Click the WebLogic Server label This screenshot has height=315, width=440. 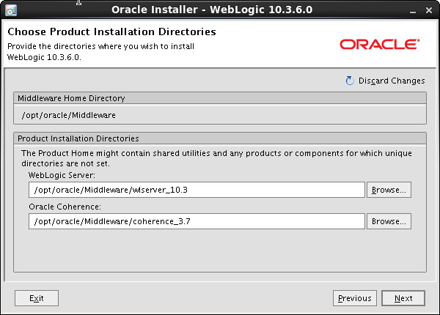[62, 175]
